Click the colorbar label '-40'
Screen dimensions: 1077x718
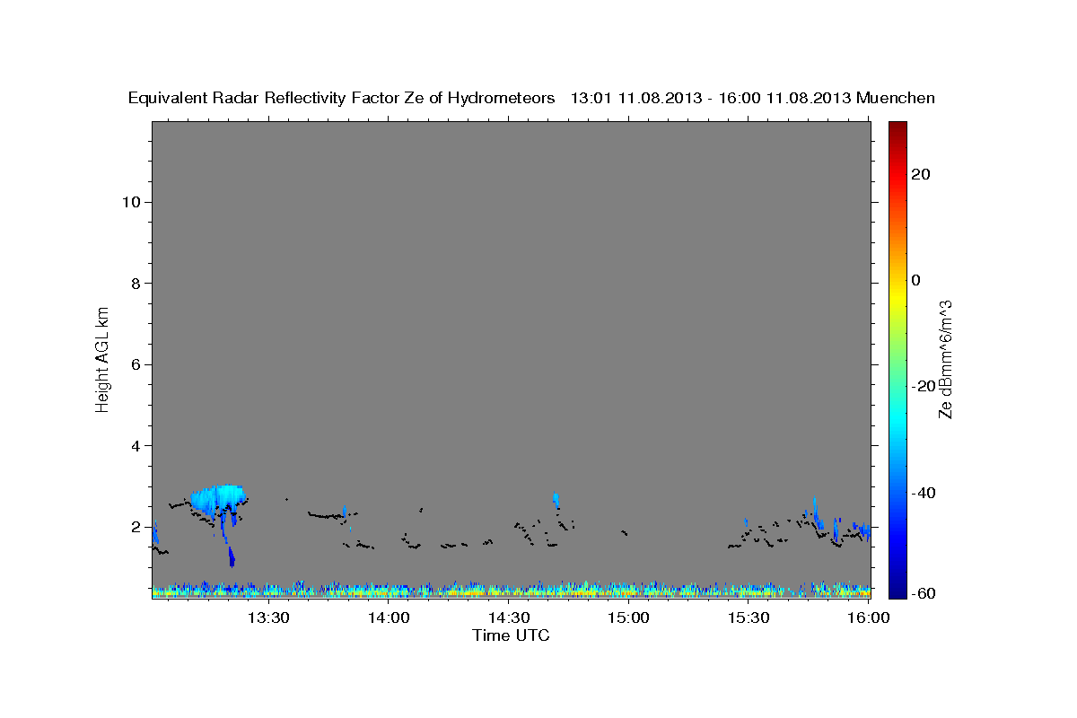924,492
